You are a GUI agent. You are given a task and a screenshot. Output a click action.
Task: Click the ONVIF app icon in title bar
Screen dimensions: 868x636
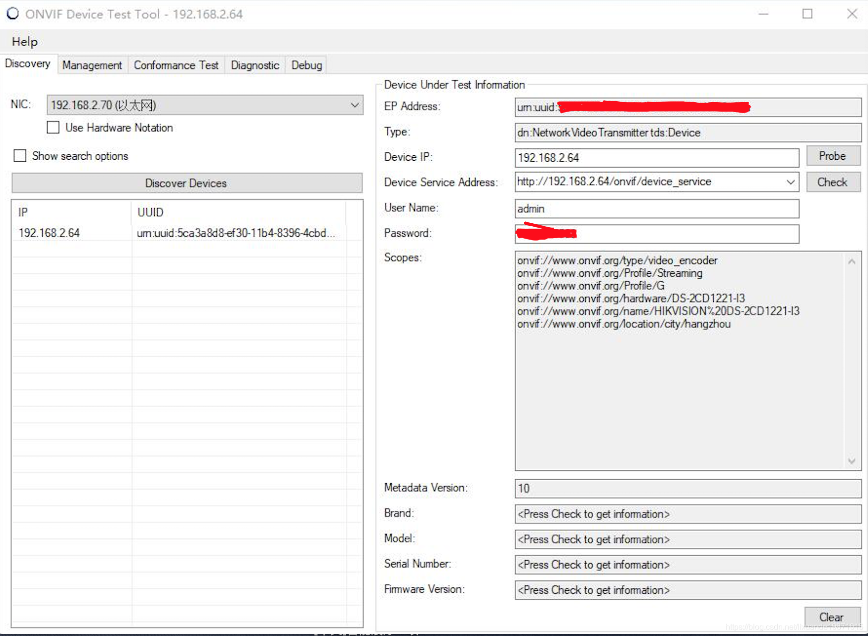point(12,13)
